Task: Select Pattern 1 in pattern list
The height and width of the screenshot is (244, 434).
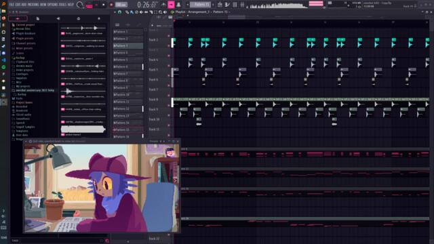Action: click(128, 32)
